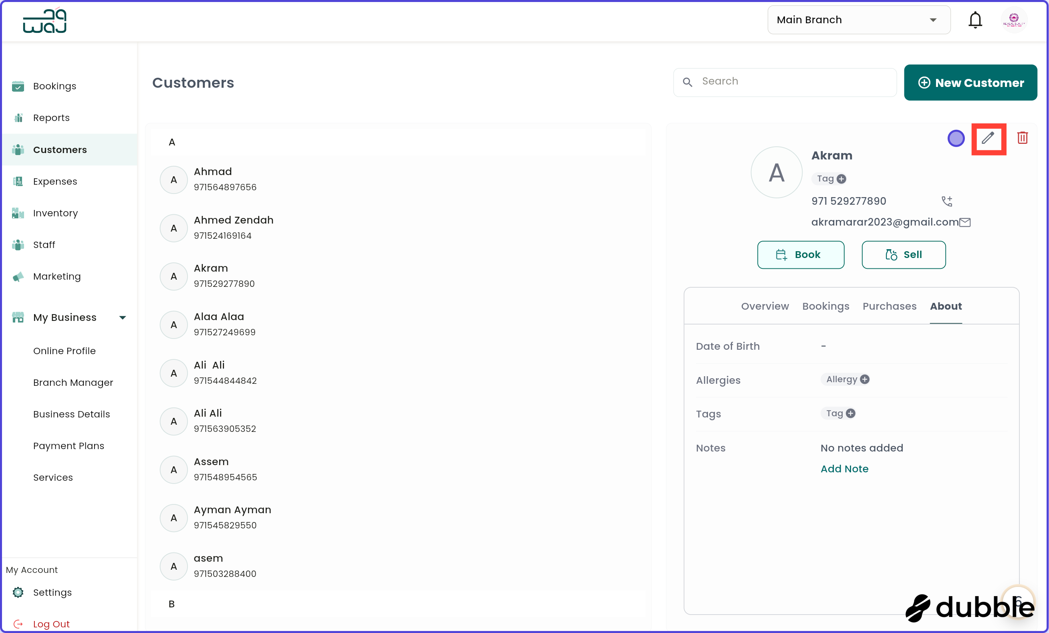Click the plus icon next to Tag under Akram's name

(x=841, y=179)
